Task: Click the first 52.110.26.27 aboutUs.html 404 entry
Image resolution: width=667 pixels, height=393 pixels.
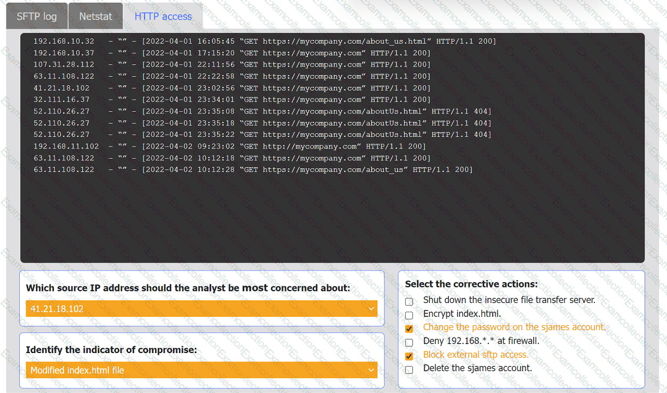Action: (262, 111)
